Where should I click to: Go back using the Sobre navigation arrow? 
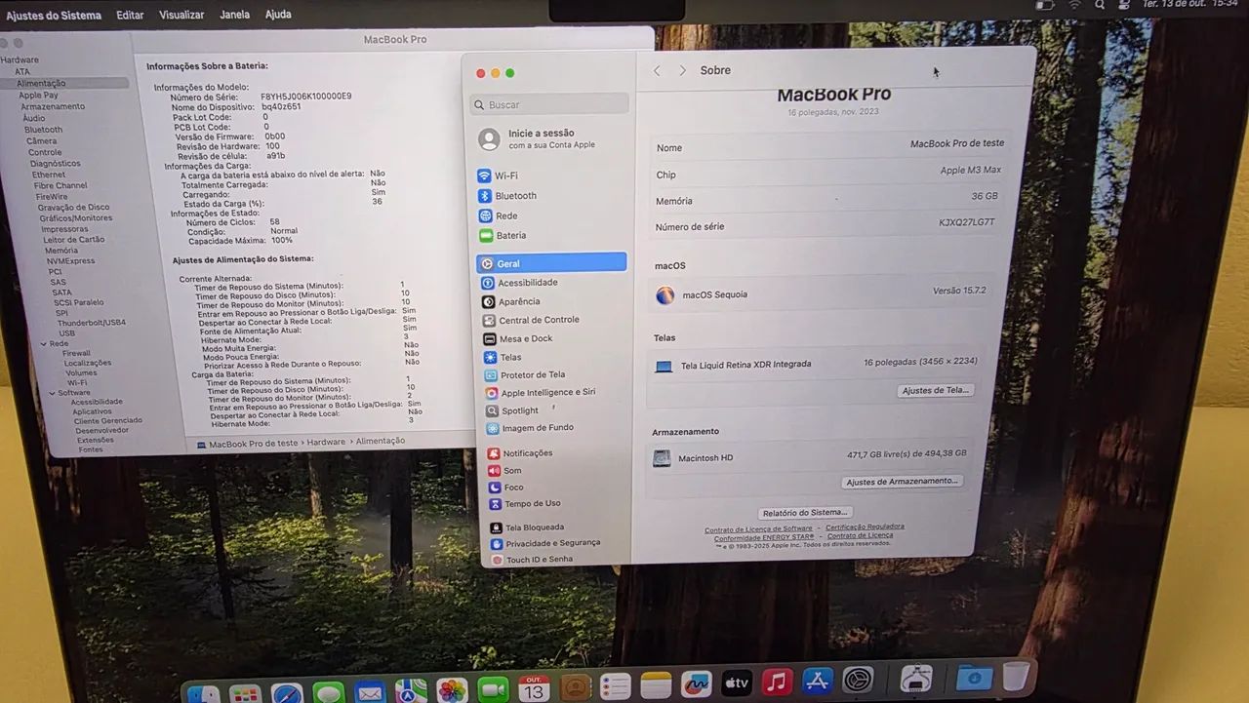657,71
